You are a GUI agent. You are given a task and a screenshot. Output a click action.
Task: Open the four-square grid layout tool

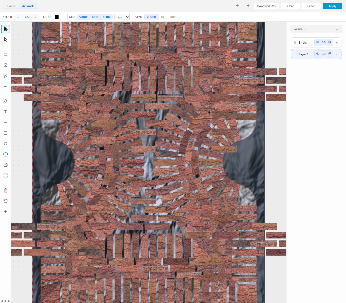6,212
